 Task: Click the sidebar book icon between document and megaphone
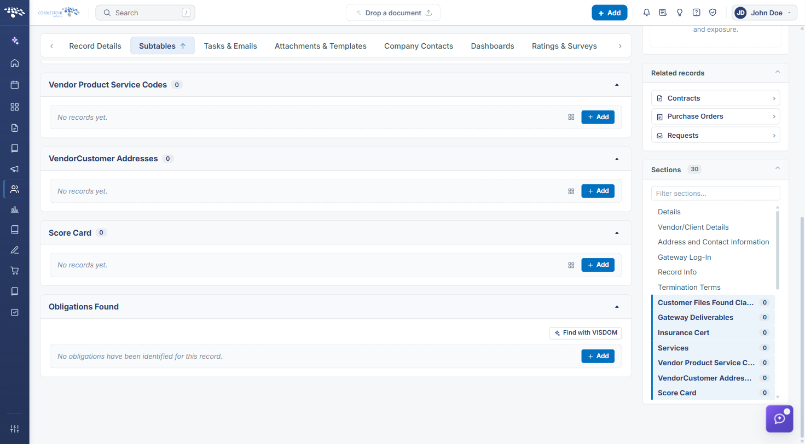click(15, 148)
